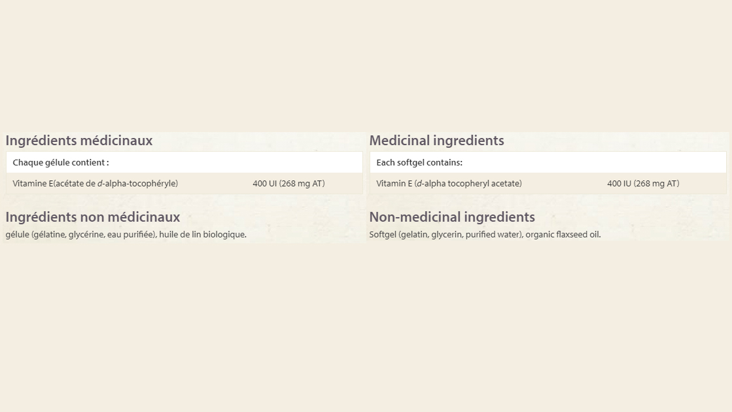Click "gelatin" in the English ingredients text
This screenshot has width=732, height=412.
pos(413,235)
